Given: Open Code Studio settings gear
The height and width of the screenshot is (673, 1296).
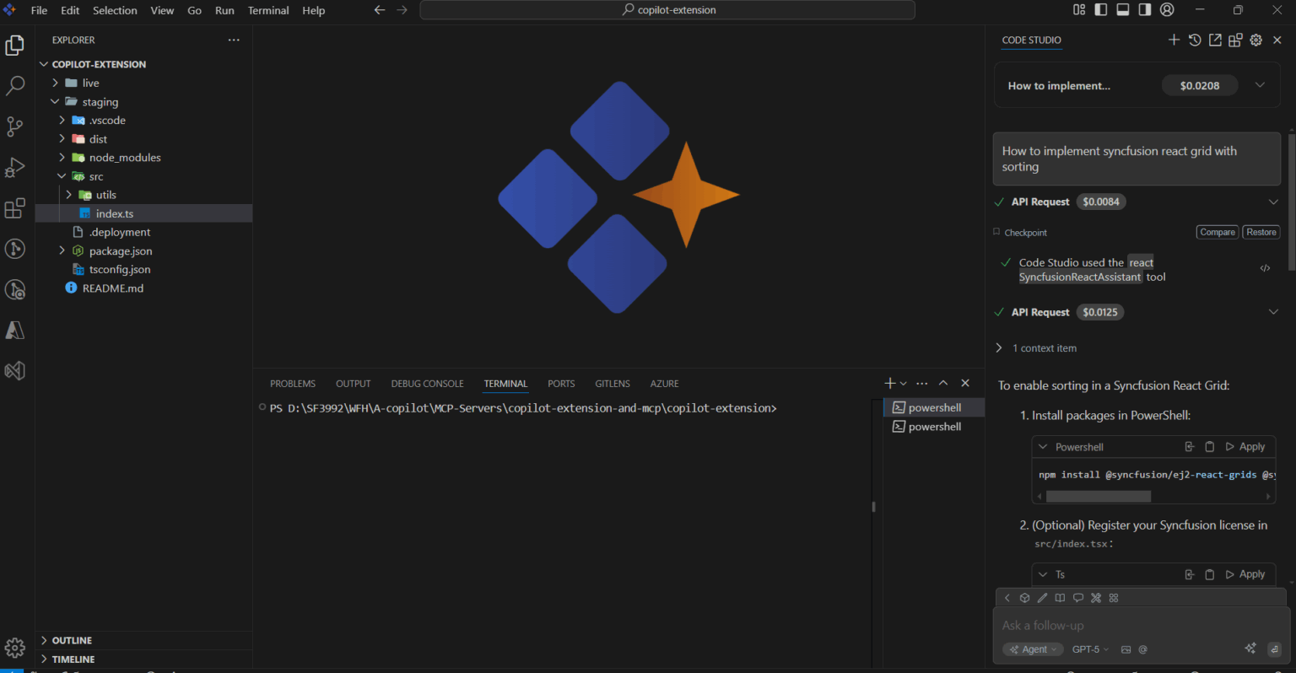Looking at the screenshot, I should [x=1256, y=40].
